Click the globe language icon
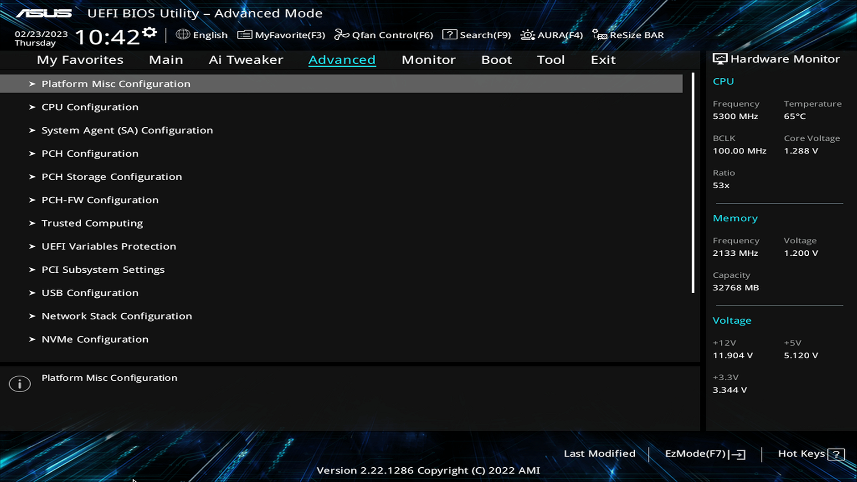 coord(183,34)
